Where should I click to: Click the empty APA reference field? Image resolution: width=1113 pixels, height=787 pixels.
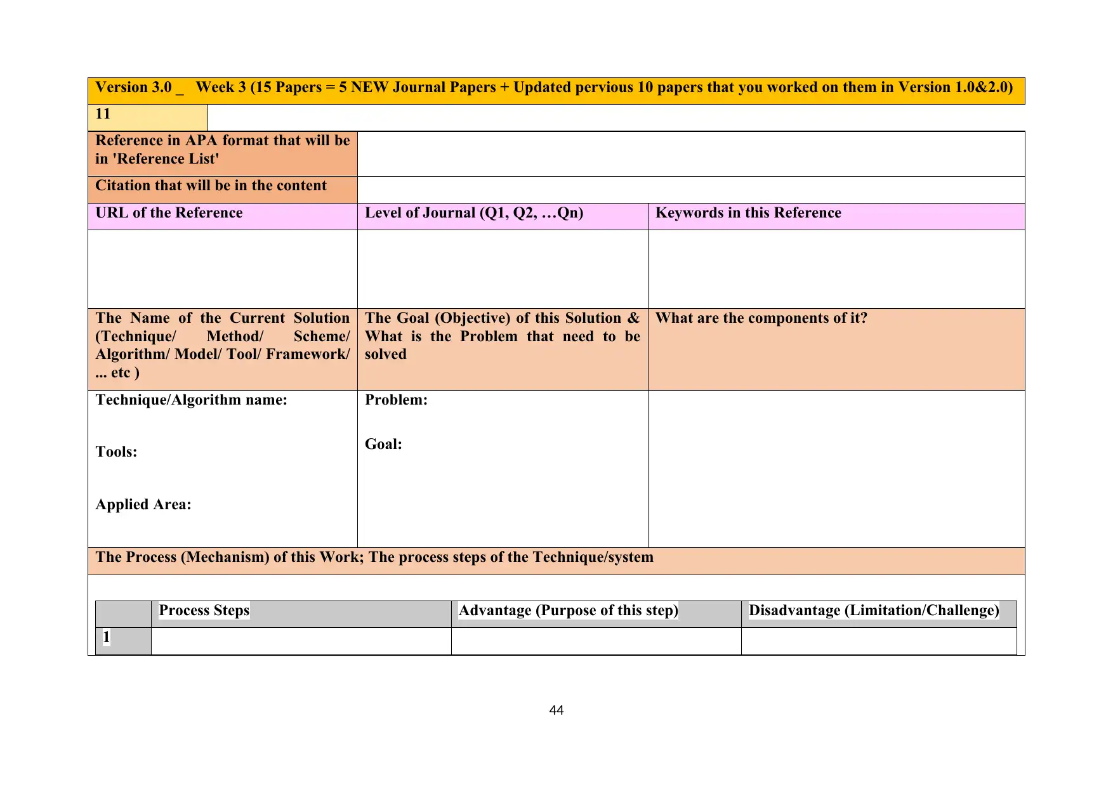(691, 154)
